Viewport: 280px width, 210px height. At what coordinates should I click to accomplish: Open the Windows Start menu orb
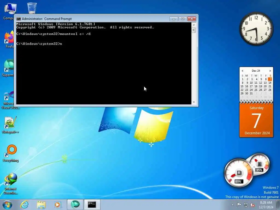[x=7, y=205]
